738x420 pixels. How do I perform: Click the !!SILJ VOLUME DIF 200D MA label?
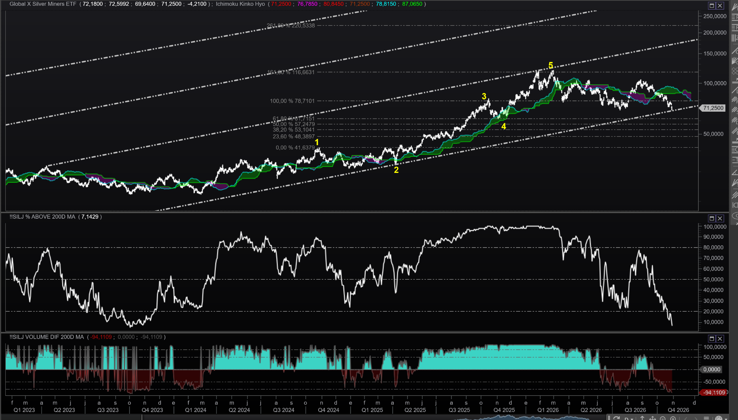46,337
